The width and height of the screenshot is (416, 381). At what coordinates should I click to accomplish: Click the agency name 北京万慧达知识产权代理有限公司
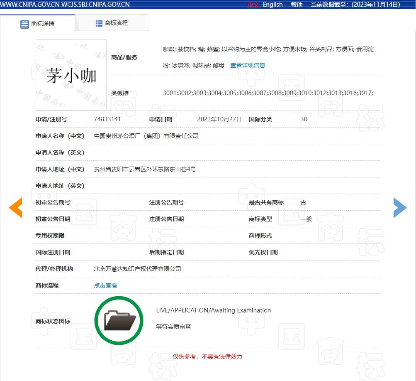point(138,269)
